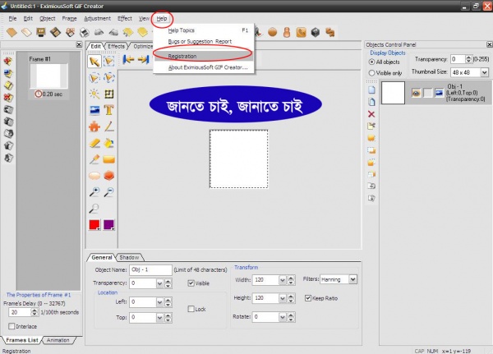Open About EximiousSoft GIF Creator entry
This screenshot has width=493, height=354.
click(x=203, y=67)
